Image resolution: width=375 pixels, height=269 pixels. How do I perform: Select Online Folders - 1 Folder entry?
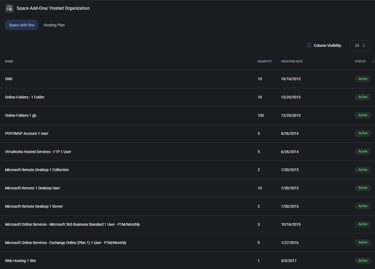25,97
